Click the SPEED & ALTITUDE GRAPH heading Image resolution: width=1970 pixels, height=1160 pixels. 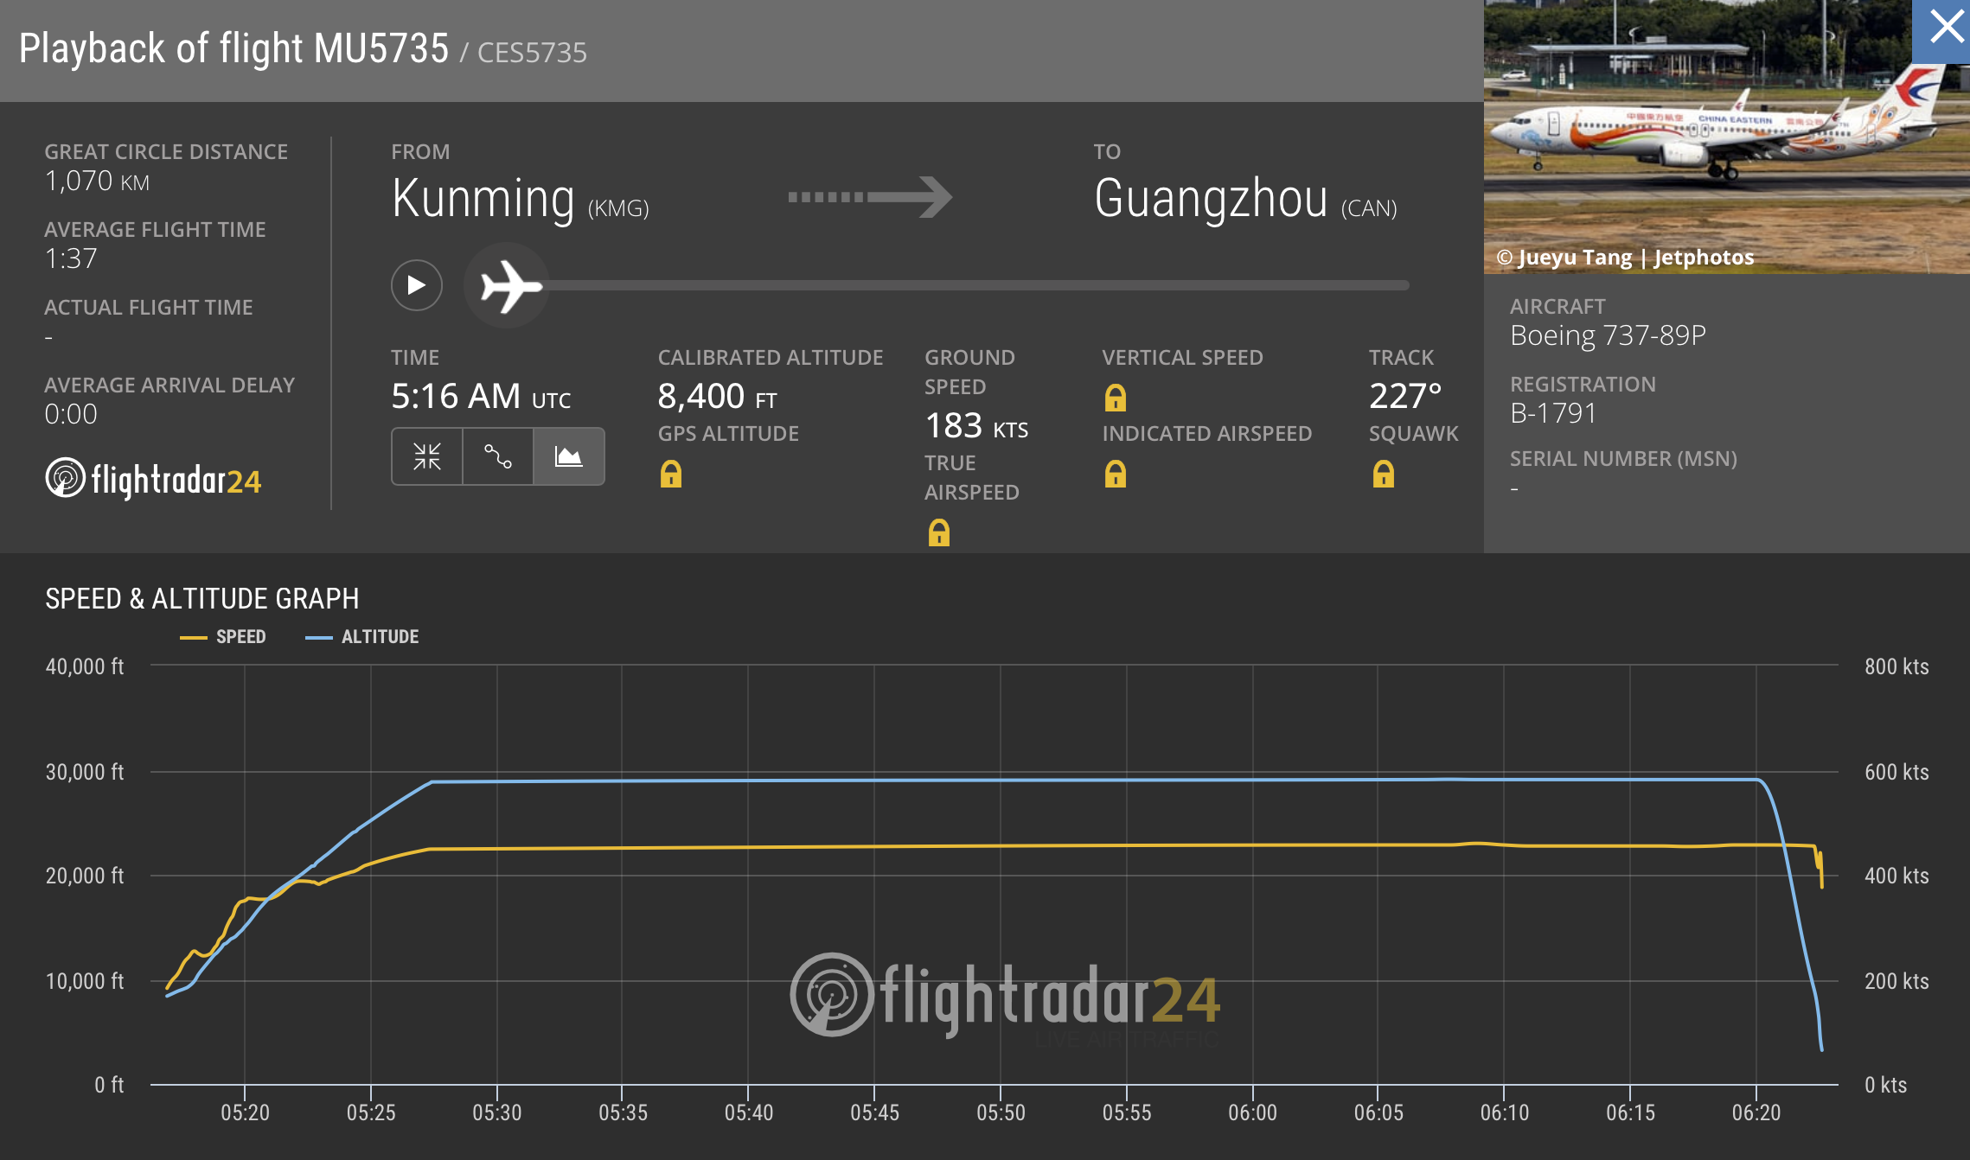click(202, 598)
